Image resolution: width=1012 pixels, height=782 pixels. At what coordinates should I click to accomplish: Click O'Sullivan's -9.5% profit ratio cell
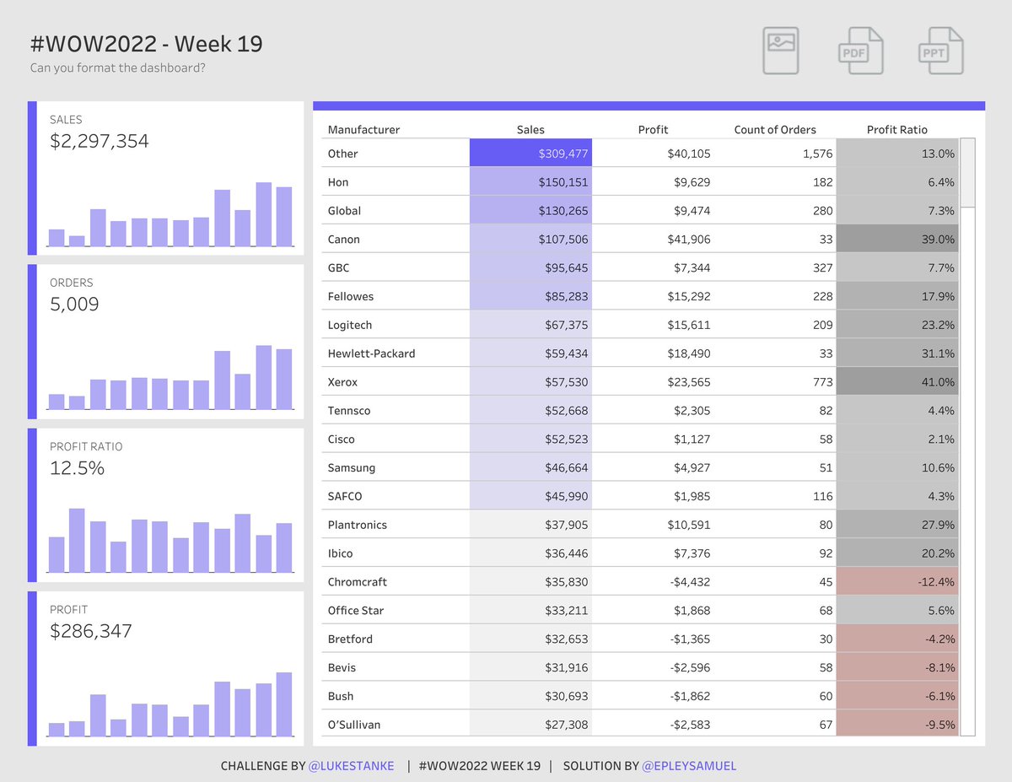tap(897, 724)
